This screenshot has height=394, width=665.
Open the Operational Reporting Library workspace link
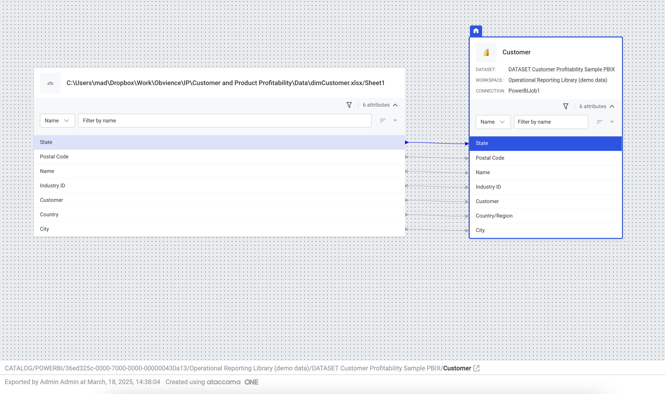558,80
